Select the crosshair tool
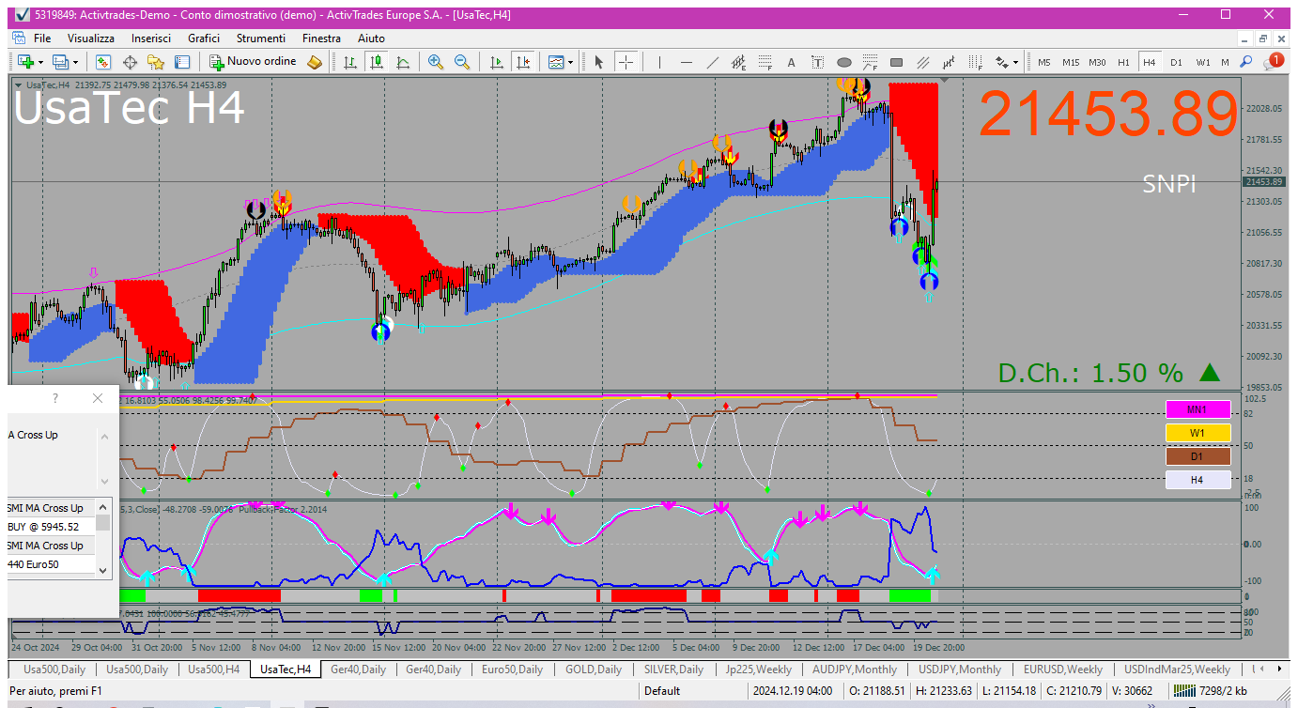Screen dimensions: 1298x708 point(626,62)
